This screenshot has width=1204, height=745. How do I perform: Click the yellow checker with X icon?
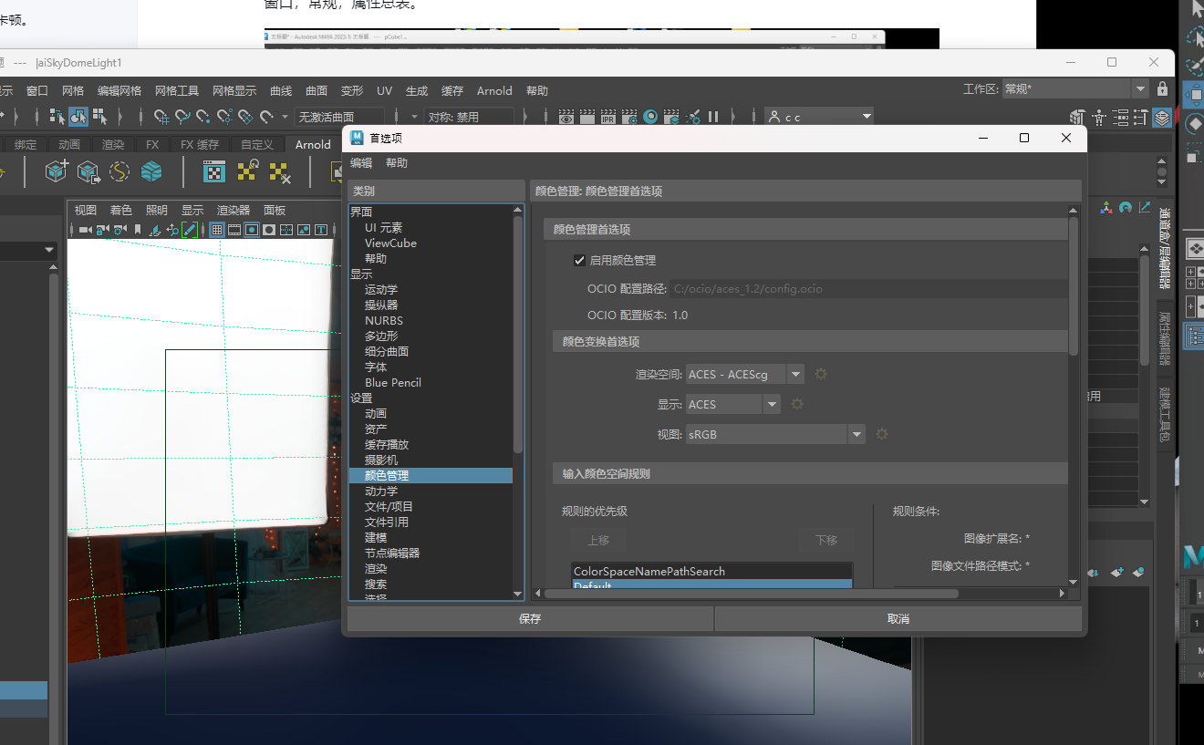(279, 171)
